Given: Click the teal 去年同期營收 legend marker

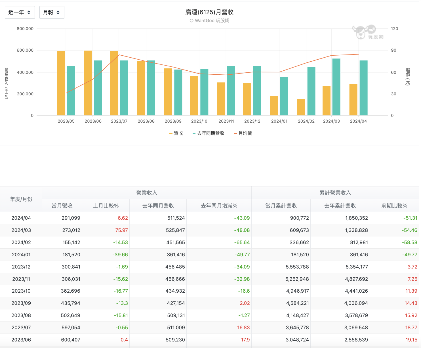Looking at the screenshot, I should (x=194, y=133).
